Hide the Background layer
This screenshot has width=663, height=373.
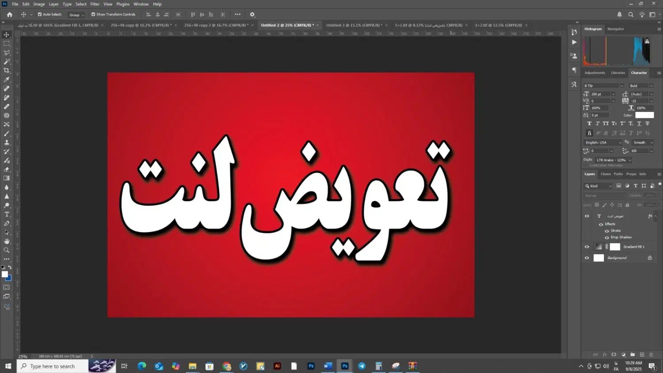(x=587, y=258)
